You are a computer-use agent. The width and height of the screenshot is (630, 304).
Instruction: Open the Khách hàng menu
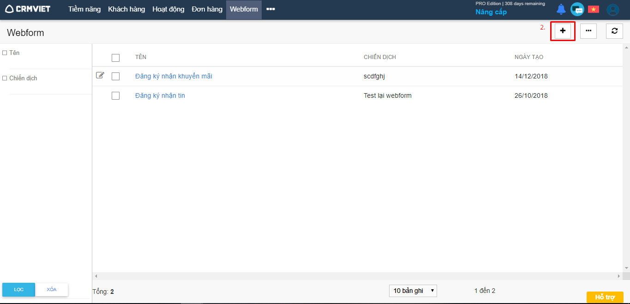126,9
